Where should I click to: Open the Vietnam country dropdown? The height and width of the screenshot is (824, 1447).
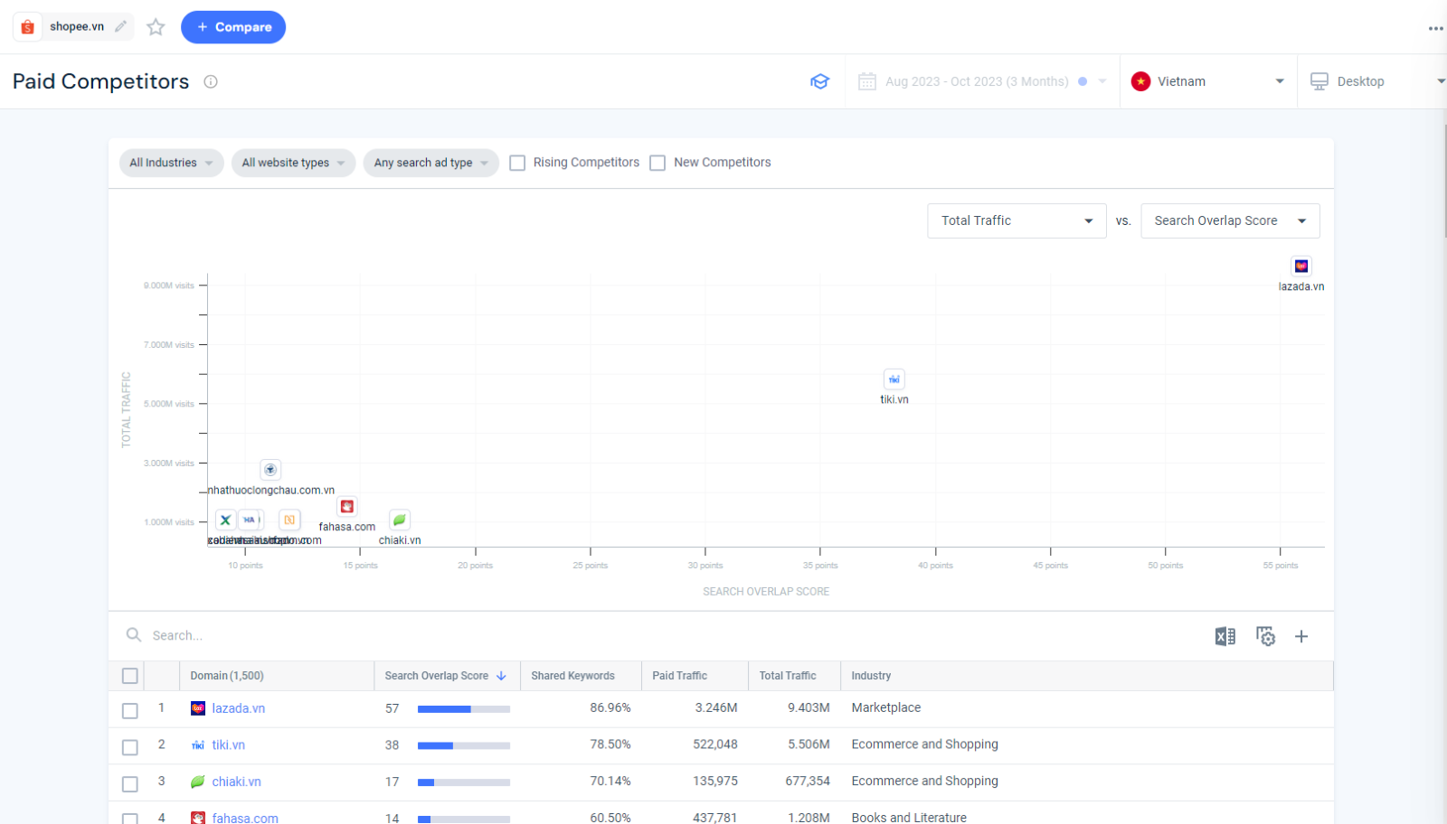tap(1208, 81)
